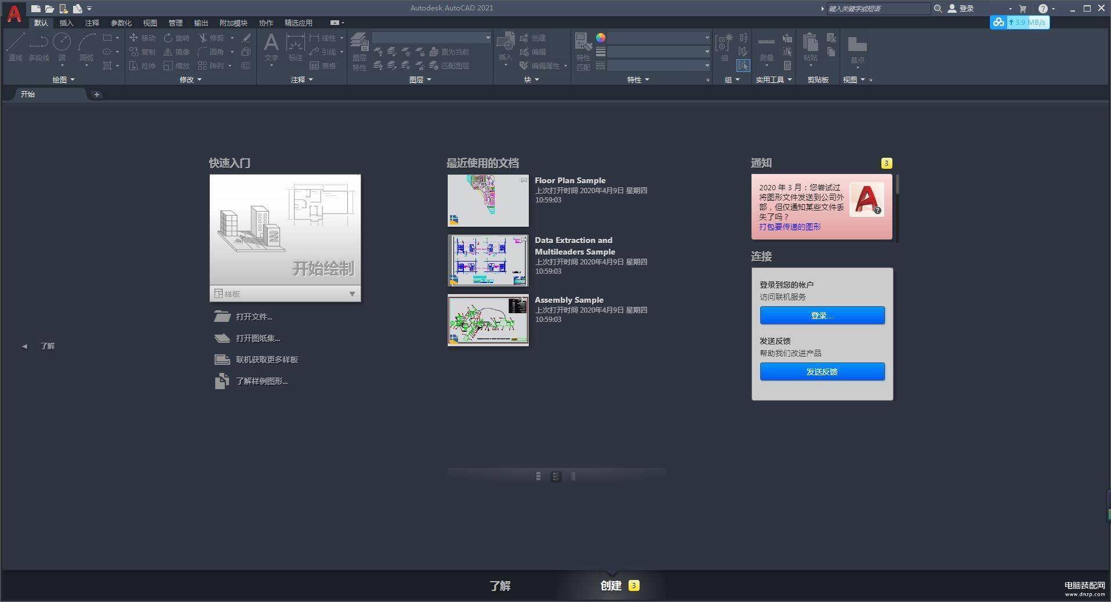
Task: Click the Rotate (旋转) tool
Action: tap(176, 38)
